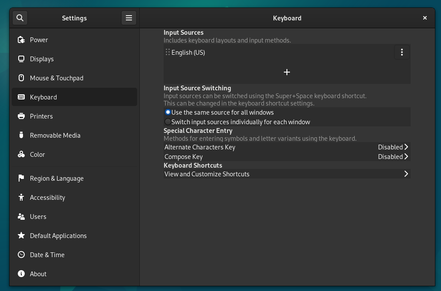Image resolution: width=441 pixels, height=291 pixels.
Task: Click the Displays monitor icon
Action: coord(21,59)
